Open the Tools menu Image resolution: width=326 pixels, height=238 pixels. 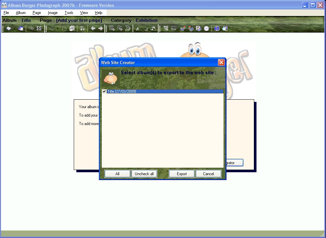(x=69, y=13)
